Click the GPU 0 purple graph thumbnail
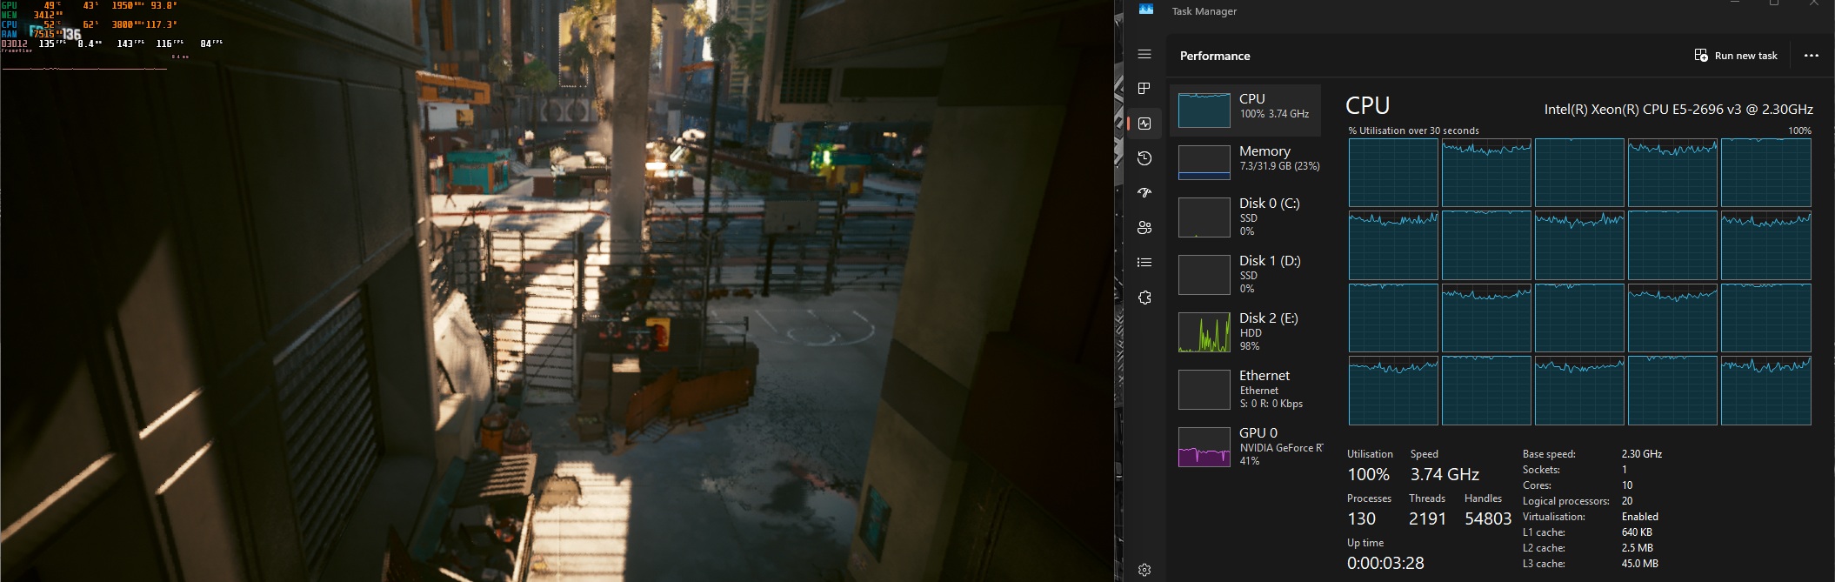The width and height of the screenshot is (1835, 582). tap(1204, 447)
